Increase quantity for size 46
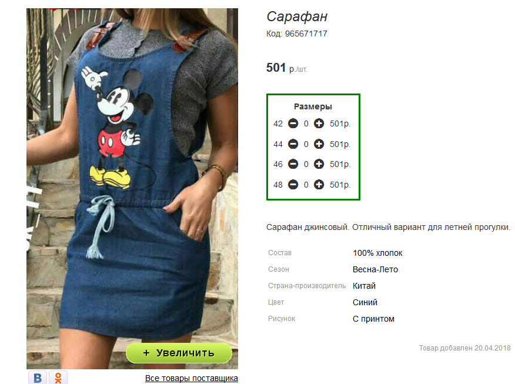The width and height of the screenshot is (515, 384). pos(319,164)
